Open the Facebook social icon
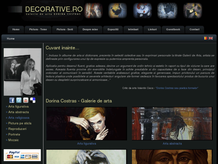218x164 pixels. click(x=12, y=100)
